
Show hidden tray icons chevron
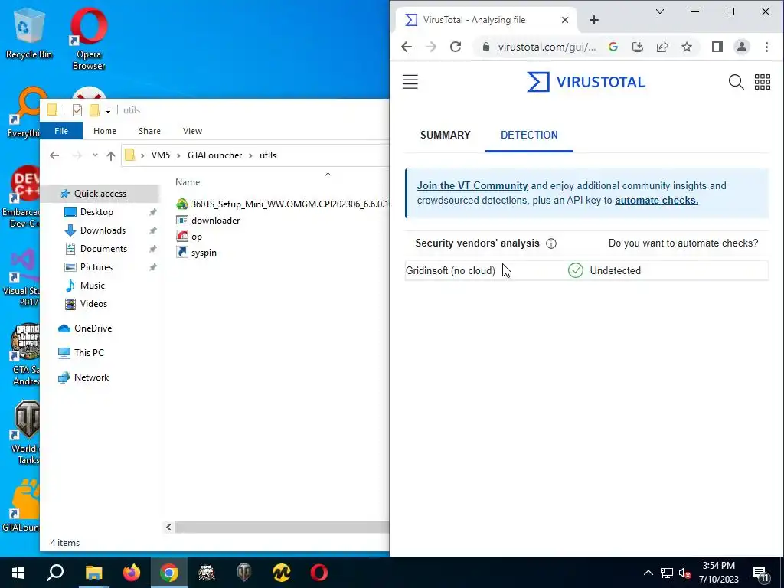[x=648, y=573]
